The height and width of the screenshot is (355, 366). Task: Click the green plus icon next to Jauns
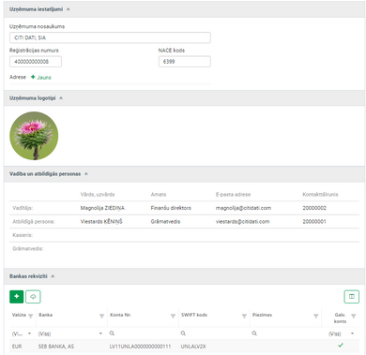tap(33, 77)
